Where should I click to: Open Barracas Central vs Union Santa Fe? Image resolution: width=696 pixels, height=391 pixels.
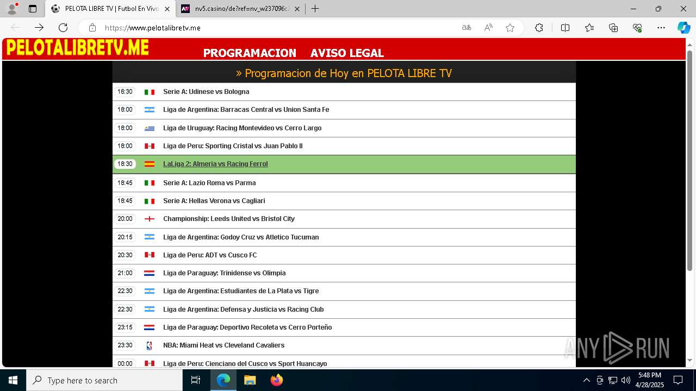[246, 110]
